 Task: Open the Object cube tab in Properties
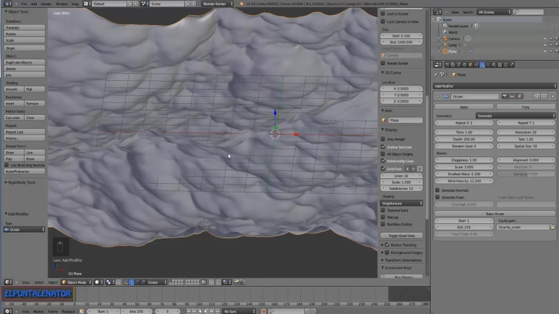(x=470, y=65)
